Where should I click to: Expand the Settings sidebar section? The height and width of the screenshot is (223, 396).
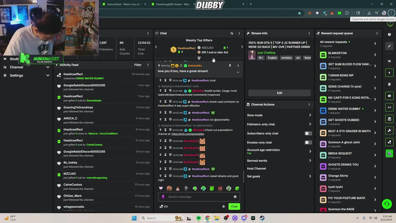[48, 75]
